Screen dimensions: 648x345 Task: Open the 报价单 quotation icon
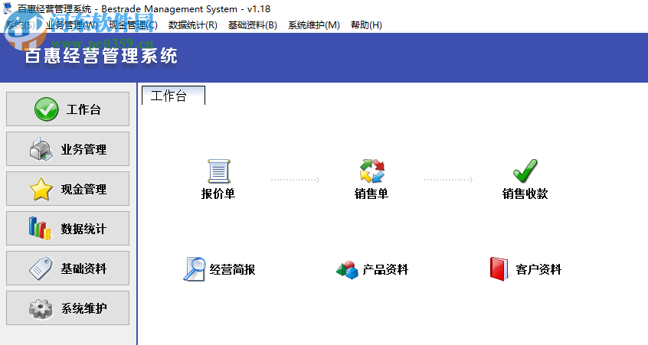218,171
